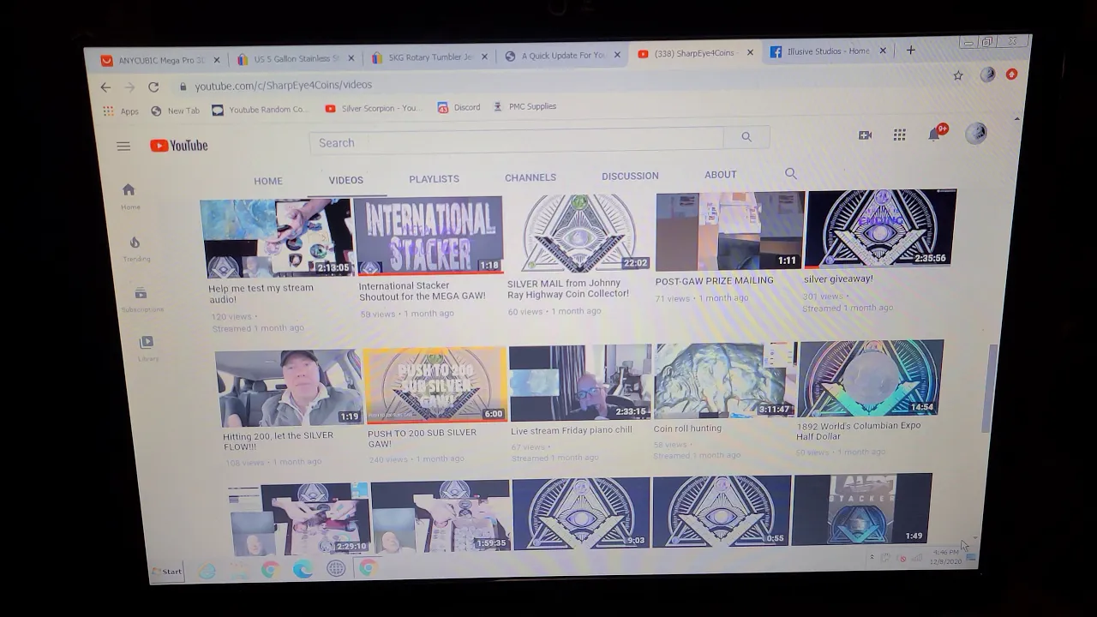
Task: Open the Windows Start button
Action: click(166, 572)
